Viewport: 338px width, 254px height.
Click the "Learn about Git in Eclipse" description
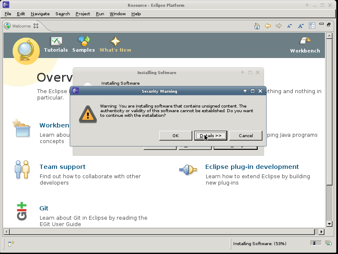click(x=93, y=221)
